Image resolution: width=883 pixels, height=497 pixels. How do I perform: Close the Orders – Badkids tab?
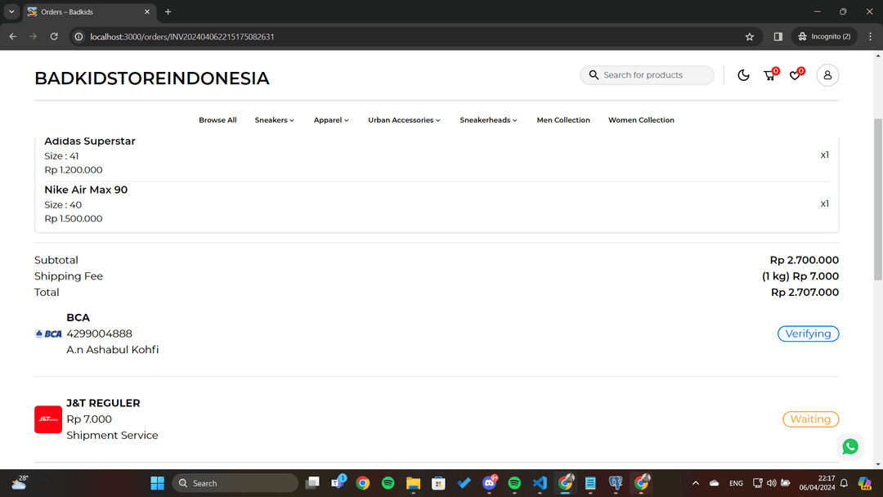coord(147,11)
